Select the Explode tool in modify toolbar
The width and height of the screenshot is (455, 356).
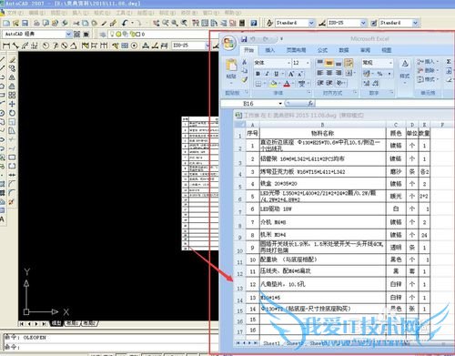coord(12,202)
